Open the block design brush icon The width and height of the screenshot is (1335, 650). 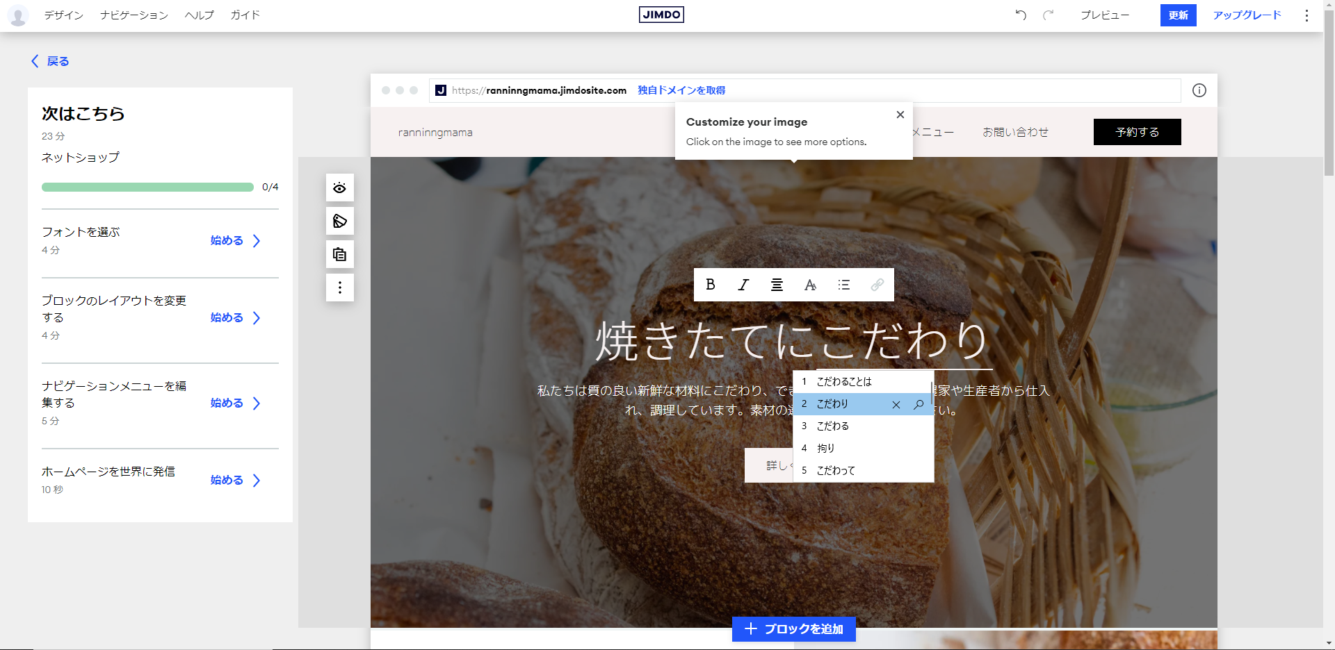click(x=339, y=221)
